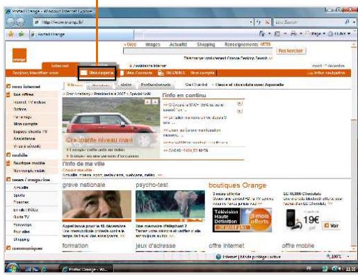
Task: Open the grève nationale photo
Action: click(x=97, y=204)
